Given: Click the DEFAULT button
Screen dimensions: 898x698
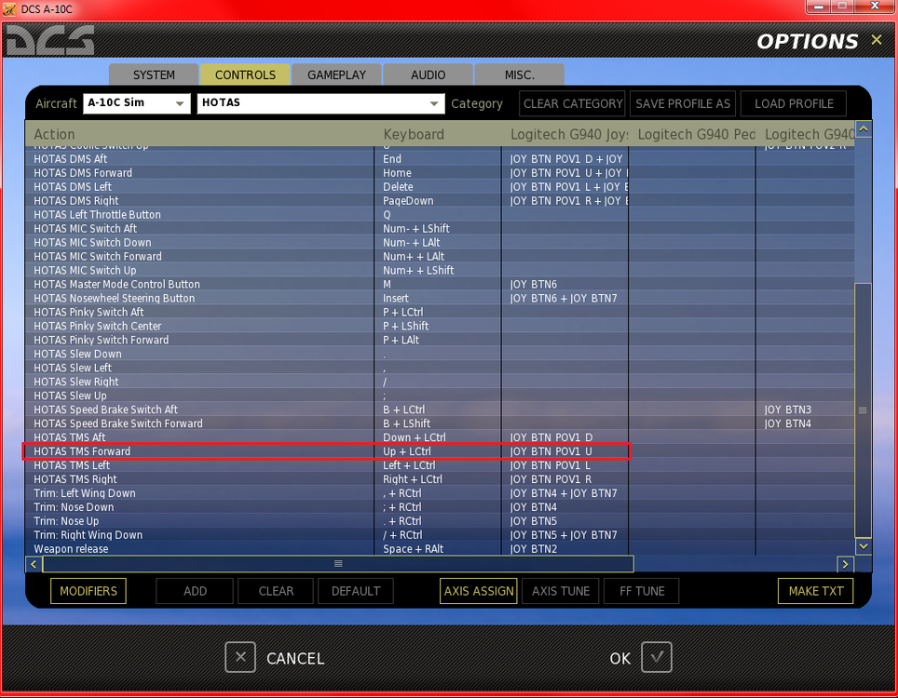Looking at the screenshot, I should pos(356,591).
